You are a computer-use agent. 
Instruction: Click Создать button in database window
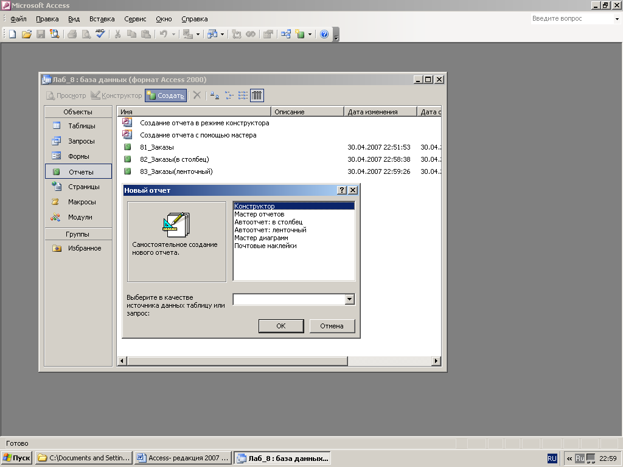pos(165,95)
